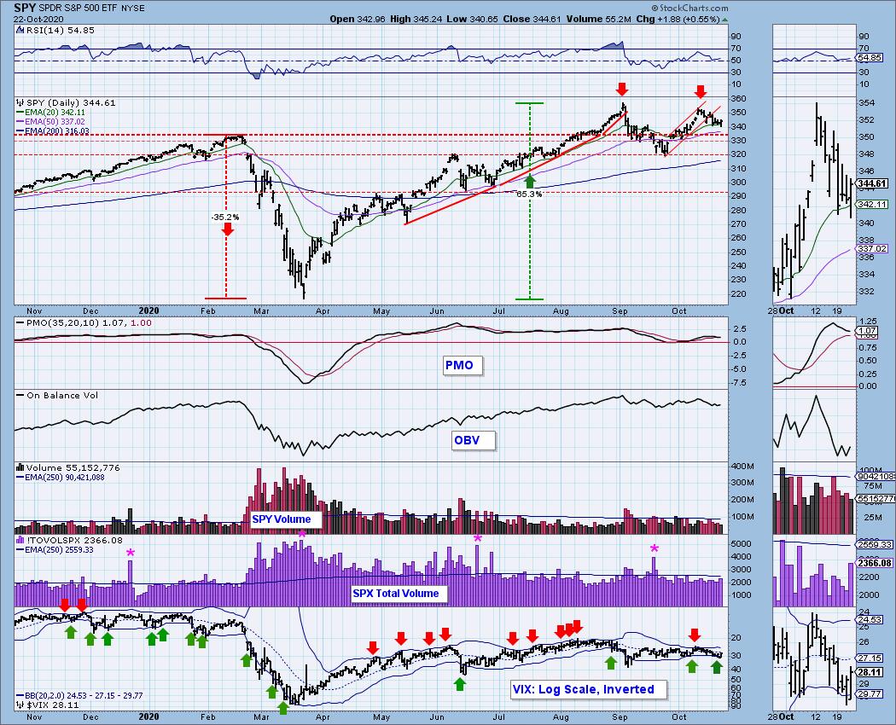This screenshot has width=896, height=725.
Task: Click the Chg +1.88 (+0.55%) value
Action: pos(678,19)
